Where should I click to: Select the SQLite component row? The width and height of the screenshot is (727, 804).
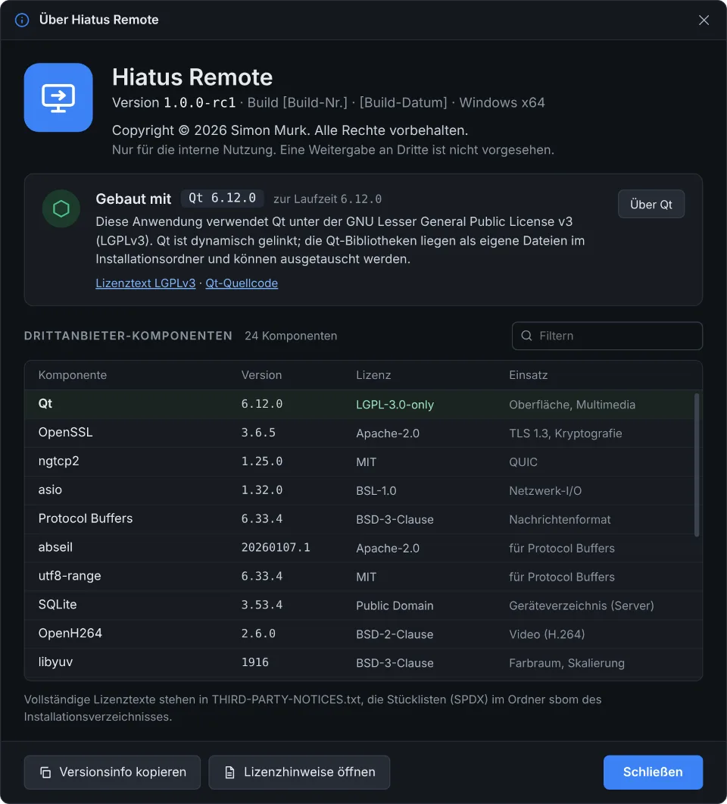pyautogui.click(x=363, y=605)
